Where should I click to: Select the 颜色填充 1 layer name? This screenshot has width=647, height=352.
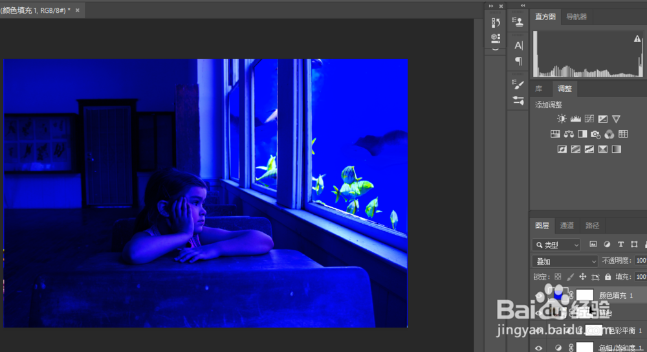(615, 296)
